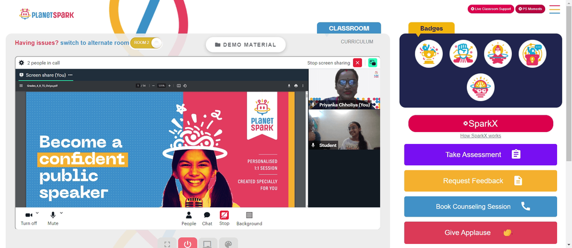Switch to CLASSROOM tab

pyautogui.click(x=349, y=28)
